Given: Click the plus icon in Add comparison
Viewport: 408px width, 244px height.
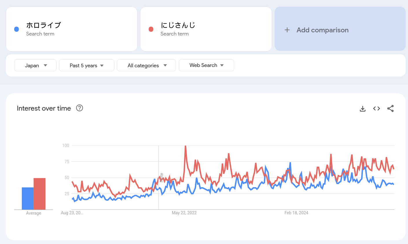Looking at the screenshot, I should point(287,30).
